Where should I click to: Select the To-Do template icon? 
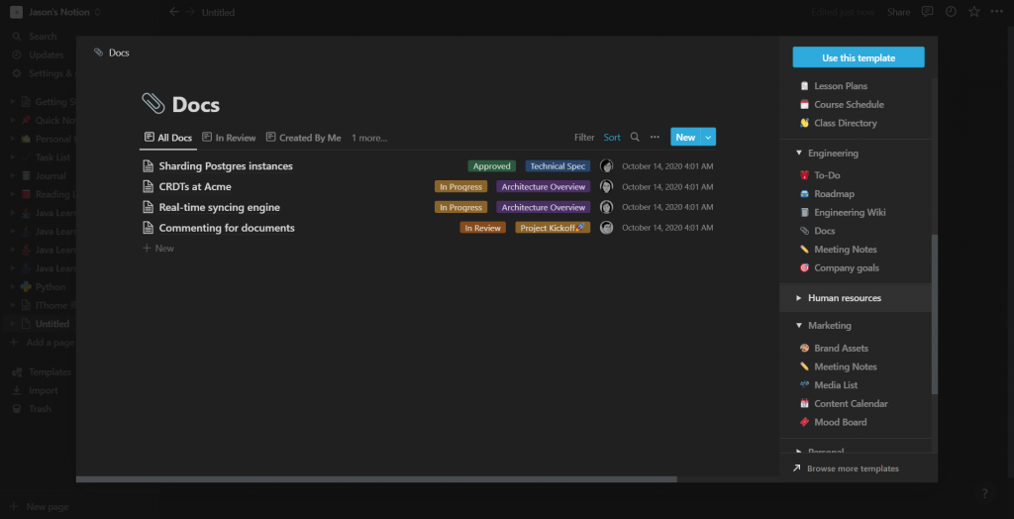pyautogui.click(x=804, y=175)
